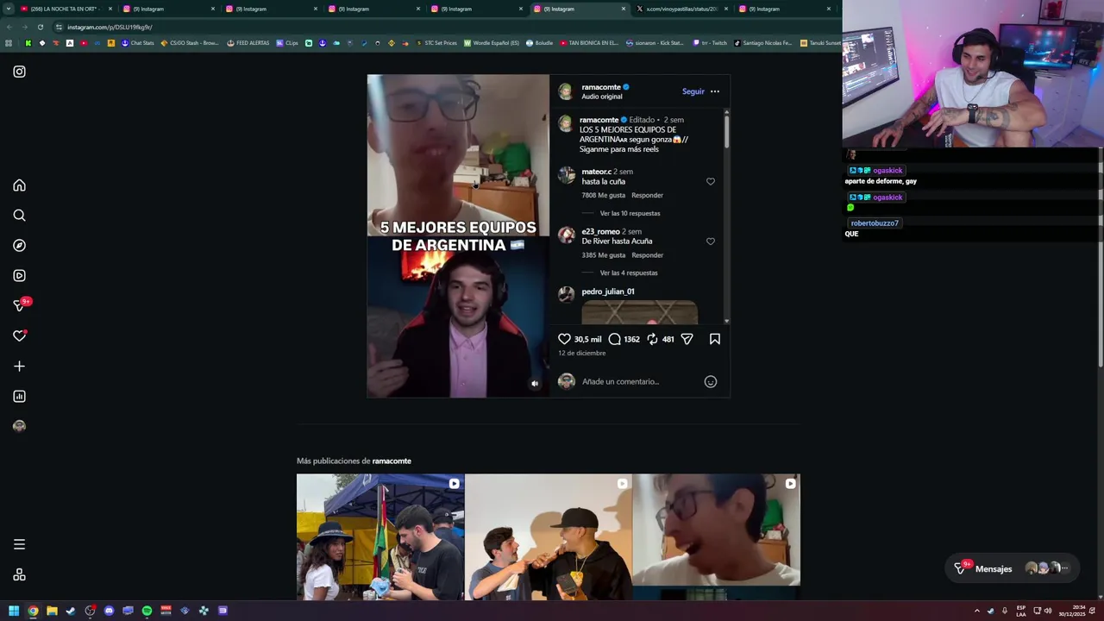Expand Ver las 4 respuestas
Screen dimensions: 1104x621
pyautogui.click(x=629, y=273)
